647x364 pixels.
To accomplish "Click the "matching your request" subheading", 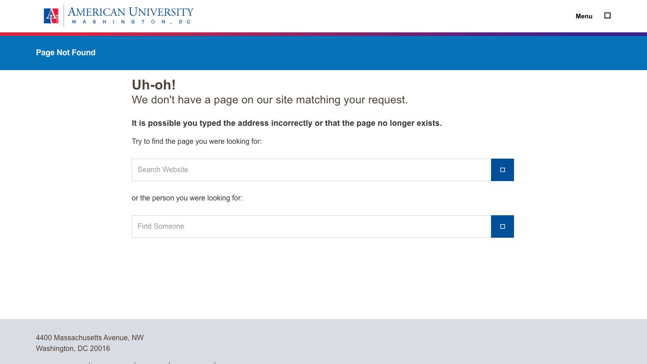I will tap(270, 100).
